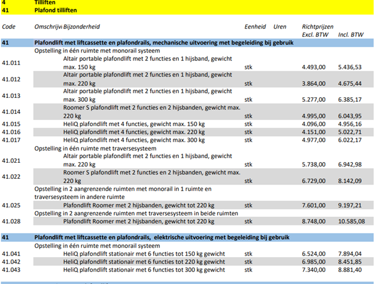Select price 7.340,00
This screenshot has width=376, height=284.
point(313,270)
